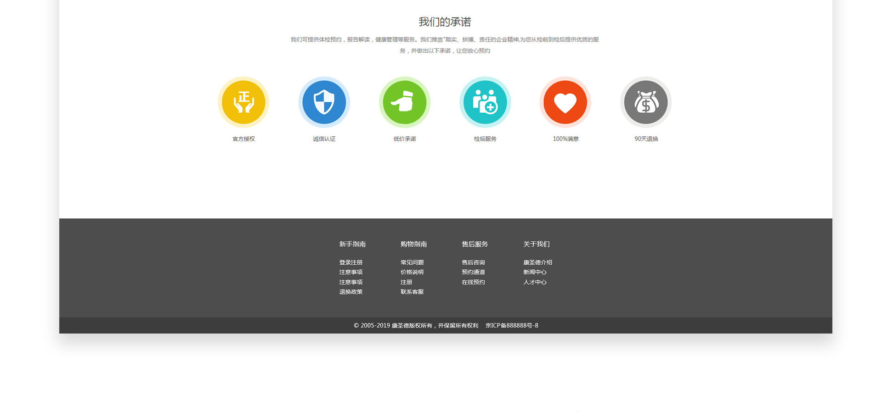882x412 pixels.
Task: Open the 登录注册 footer link
Action: 351,262
